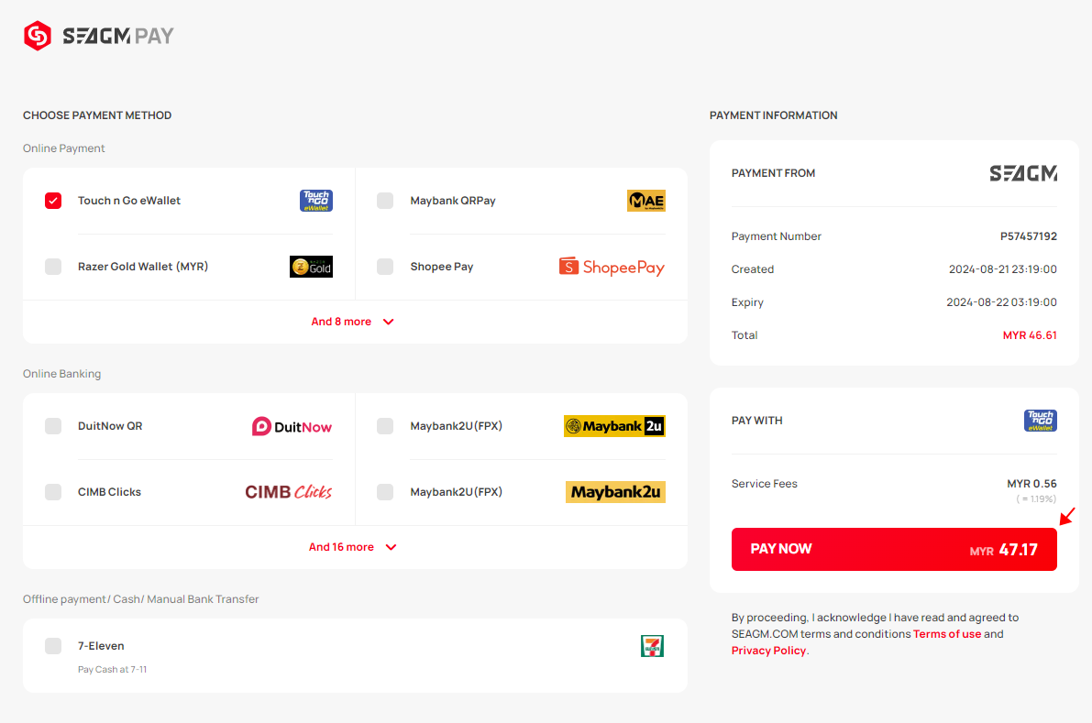Click the fee percentage (= 1.19%)

click(x=1036, y=498)
